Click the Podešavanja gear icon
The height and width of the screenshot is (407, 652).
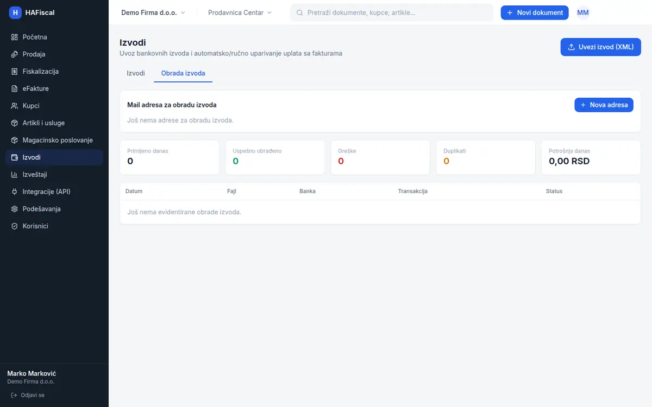coord(15,209)
